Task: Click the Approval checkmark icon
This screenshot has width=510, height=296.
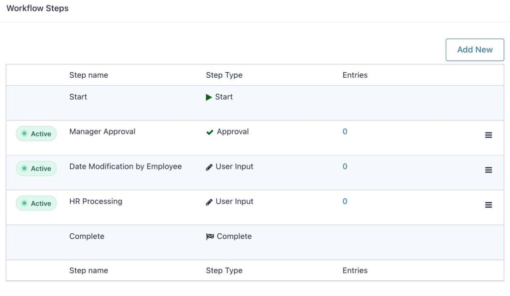Action: pos(210,132)
